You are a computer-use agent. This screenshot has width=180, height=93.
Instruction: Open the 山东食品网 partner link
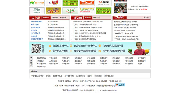point(78,58)
